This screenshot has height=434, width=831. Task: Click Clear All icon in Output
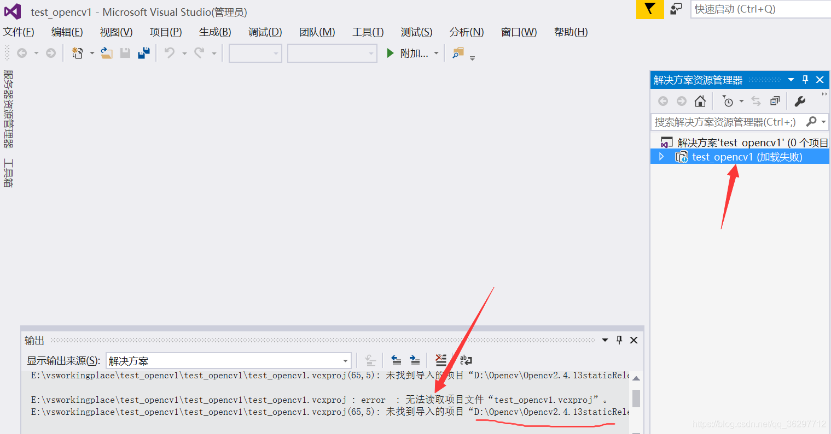coord(441,360)
